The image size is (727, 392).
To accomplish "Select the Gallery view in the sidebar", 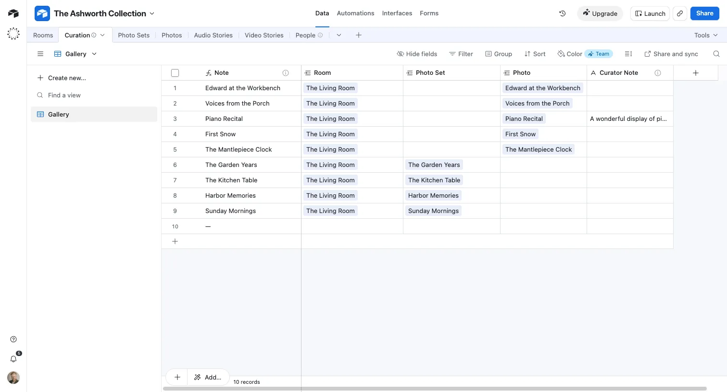I will pos(94,114).
